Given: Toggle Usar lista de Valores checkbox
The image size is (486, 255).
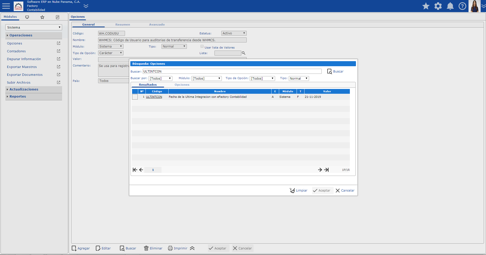Looking at the screenshot, I should click(202, 47).
